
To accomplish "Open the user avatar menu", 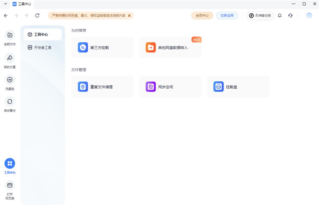I will [x=309, y=16].
